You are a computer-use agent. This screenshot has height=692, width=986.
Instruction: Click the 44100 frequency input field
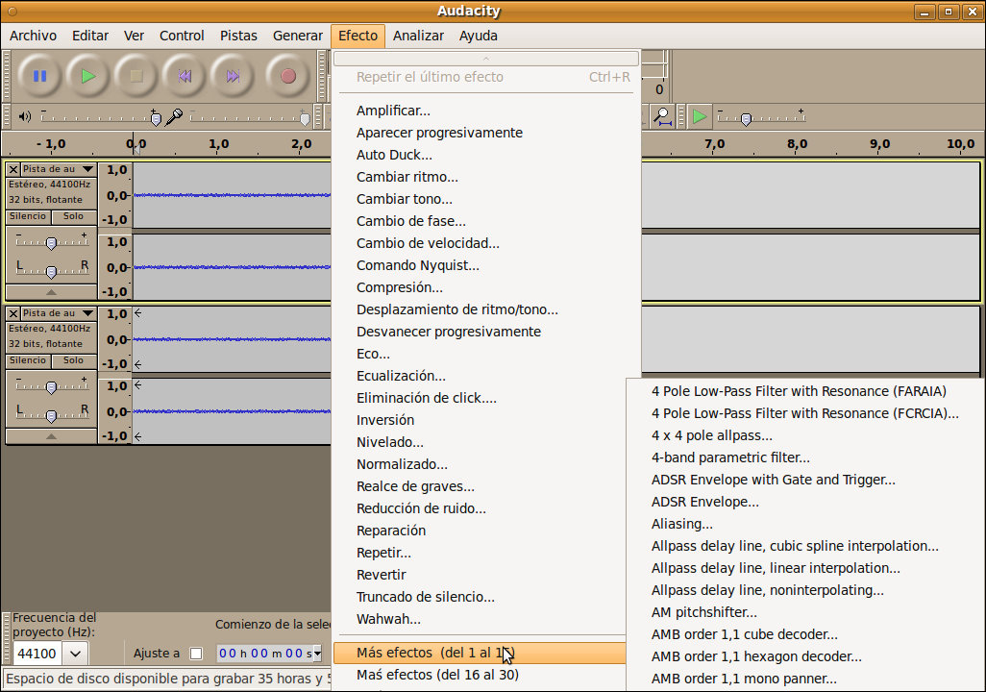37,654
